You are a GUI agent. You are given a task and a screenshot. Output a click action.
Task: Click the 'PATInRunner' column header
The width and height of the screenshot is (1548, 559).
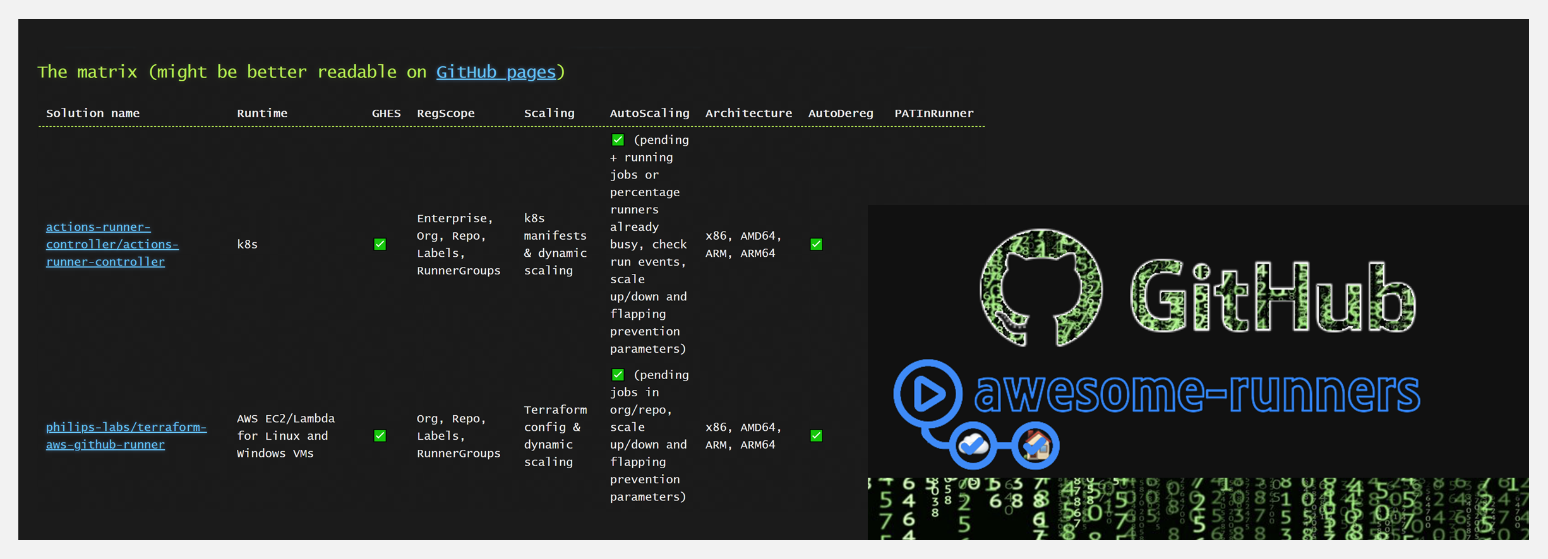pos(934,113)
